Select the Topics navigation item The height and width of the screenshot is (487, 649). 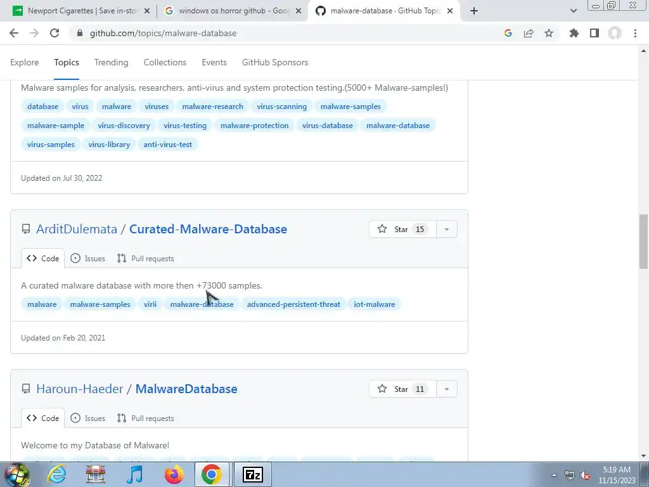tap(66, 62)
